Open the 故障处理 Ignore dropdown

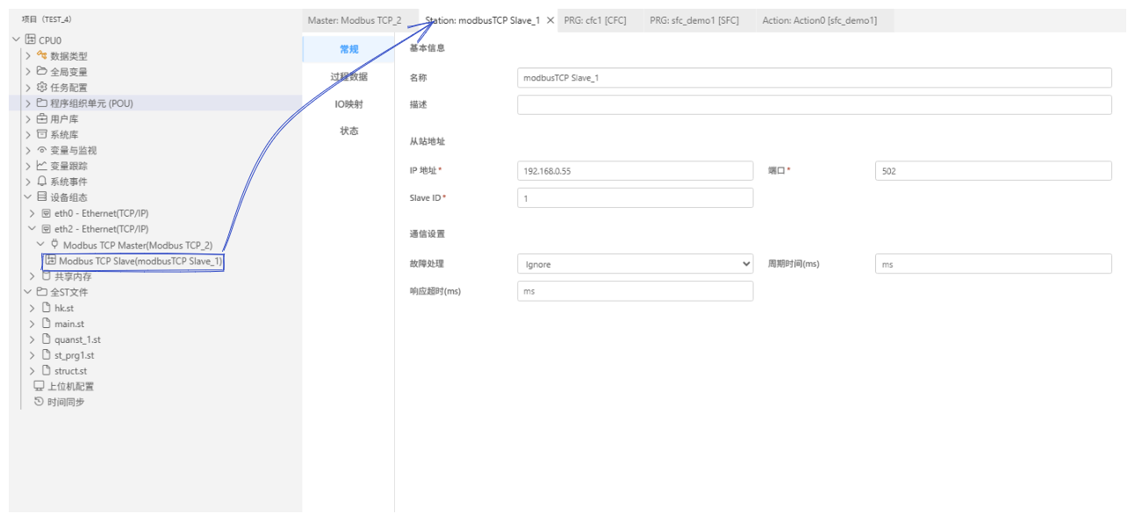pyautogui.click(x=635, y=264)
